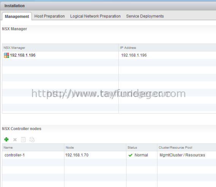Click the Normal status text
This screenshot has height=187, width=216.
[141, 155]
